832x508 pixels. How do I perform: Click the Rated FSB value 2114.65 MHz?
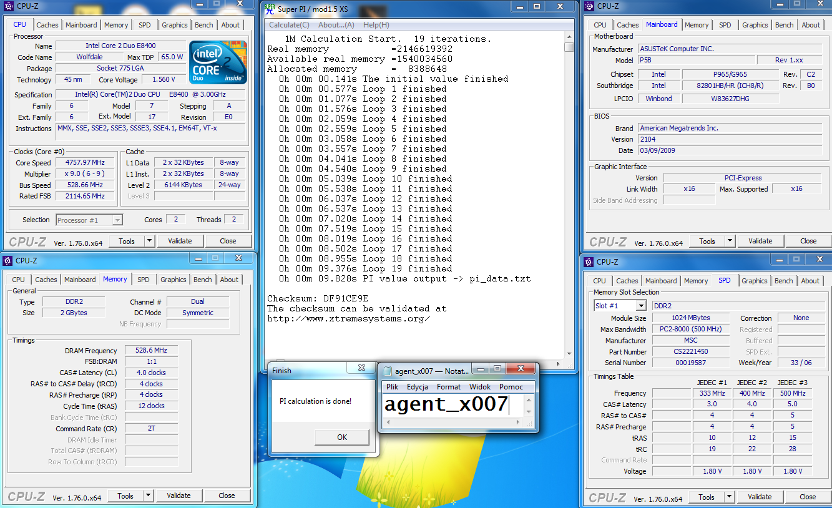(86, 197)
